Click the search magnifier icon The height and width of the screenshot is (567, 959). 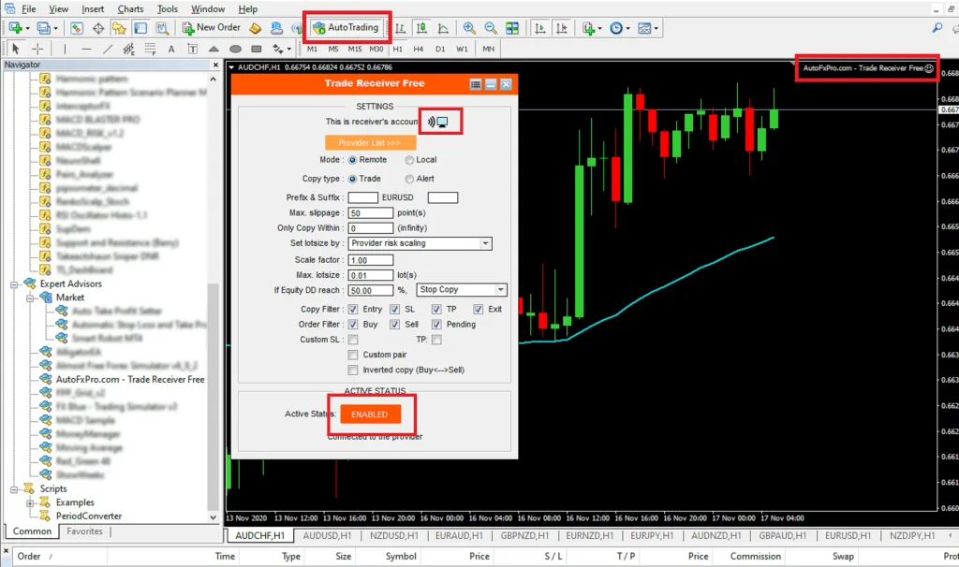click(937, 27)
